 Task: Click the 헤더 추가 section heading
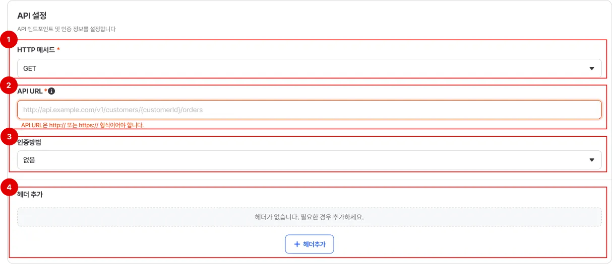pos(30,195)
